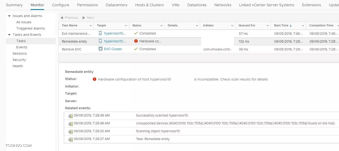The image size is (339, 151).
Task: Switch to the Summary tab
Action: [14, 5]
